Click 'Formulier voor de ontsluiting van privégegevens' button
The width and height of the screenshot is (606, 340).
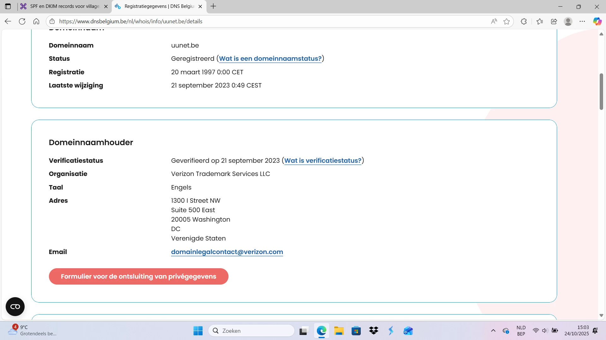point(139,276)
